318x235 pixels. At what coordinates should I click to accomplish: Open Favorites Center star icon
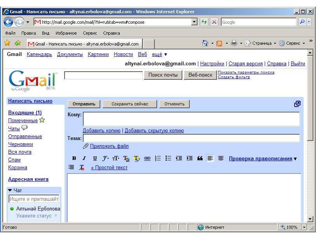[x=7, y=43]
